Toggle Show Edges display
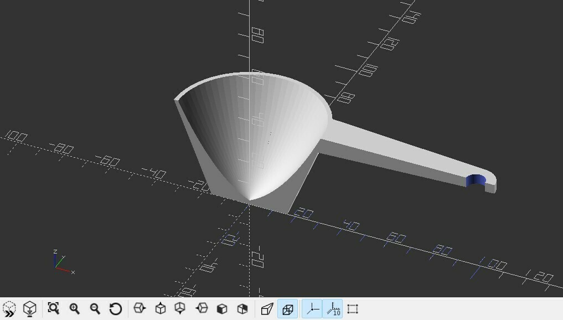 (x=353, y=309)
